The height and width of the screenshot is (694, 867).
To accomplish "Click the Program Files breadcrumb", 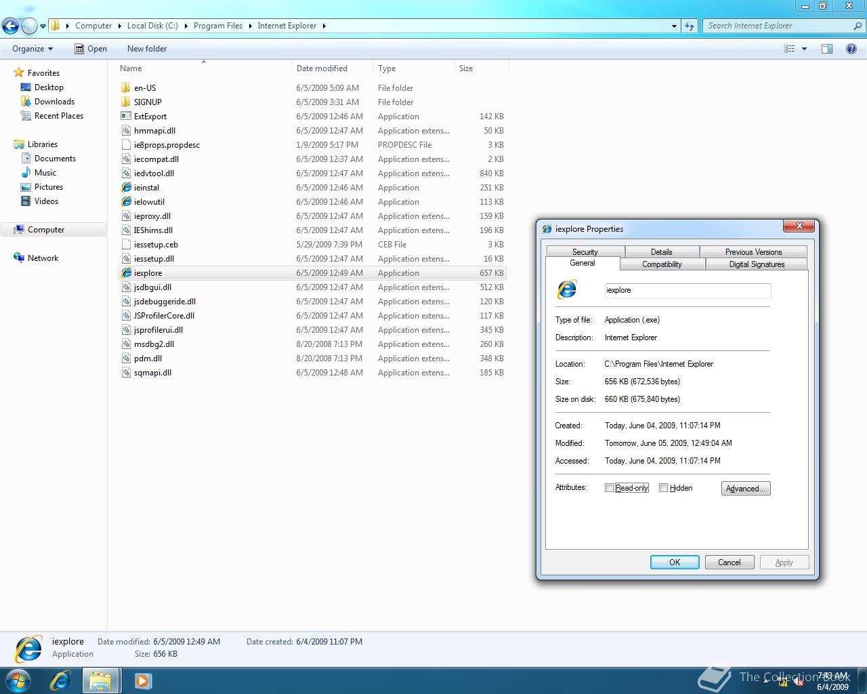I will tap(218, 26).
